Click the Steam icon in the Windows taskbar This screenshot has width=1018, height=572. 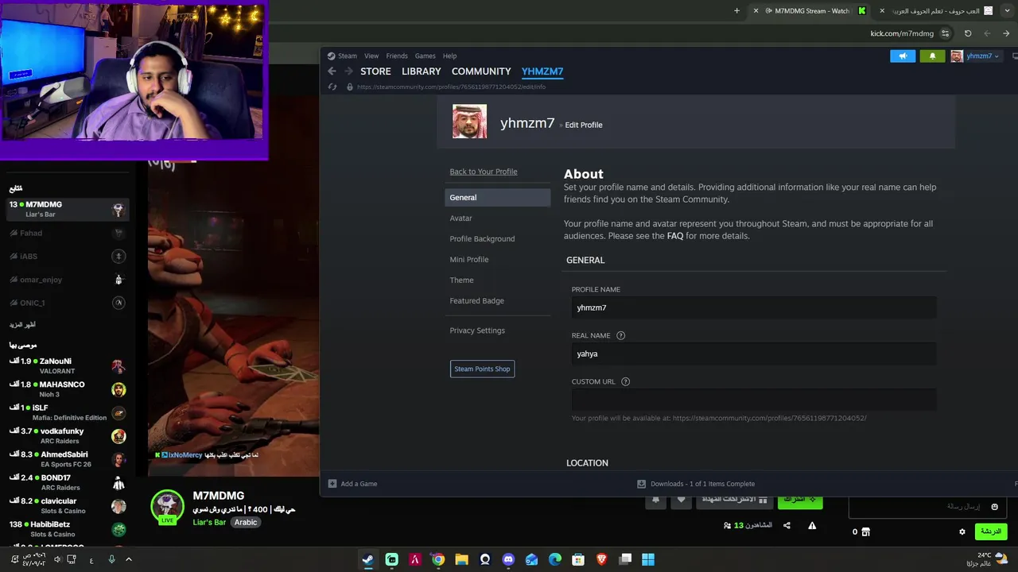tap(367, 559)
